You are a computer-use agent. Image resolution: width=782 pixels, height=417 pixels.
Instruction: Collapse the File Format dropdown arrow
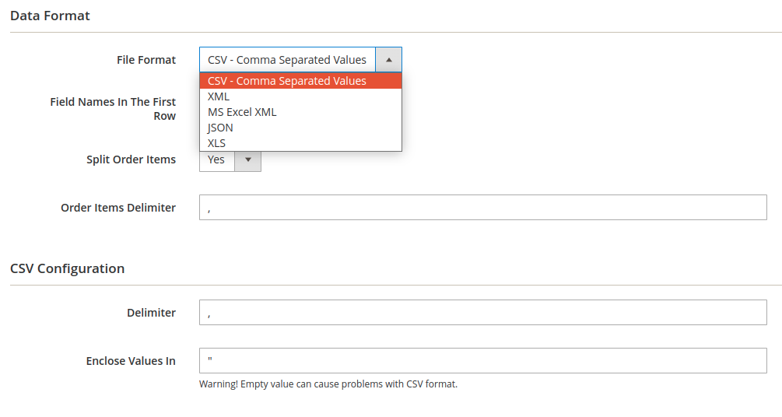tap(388, 60)
